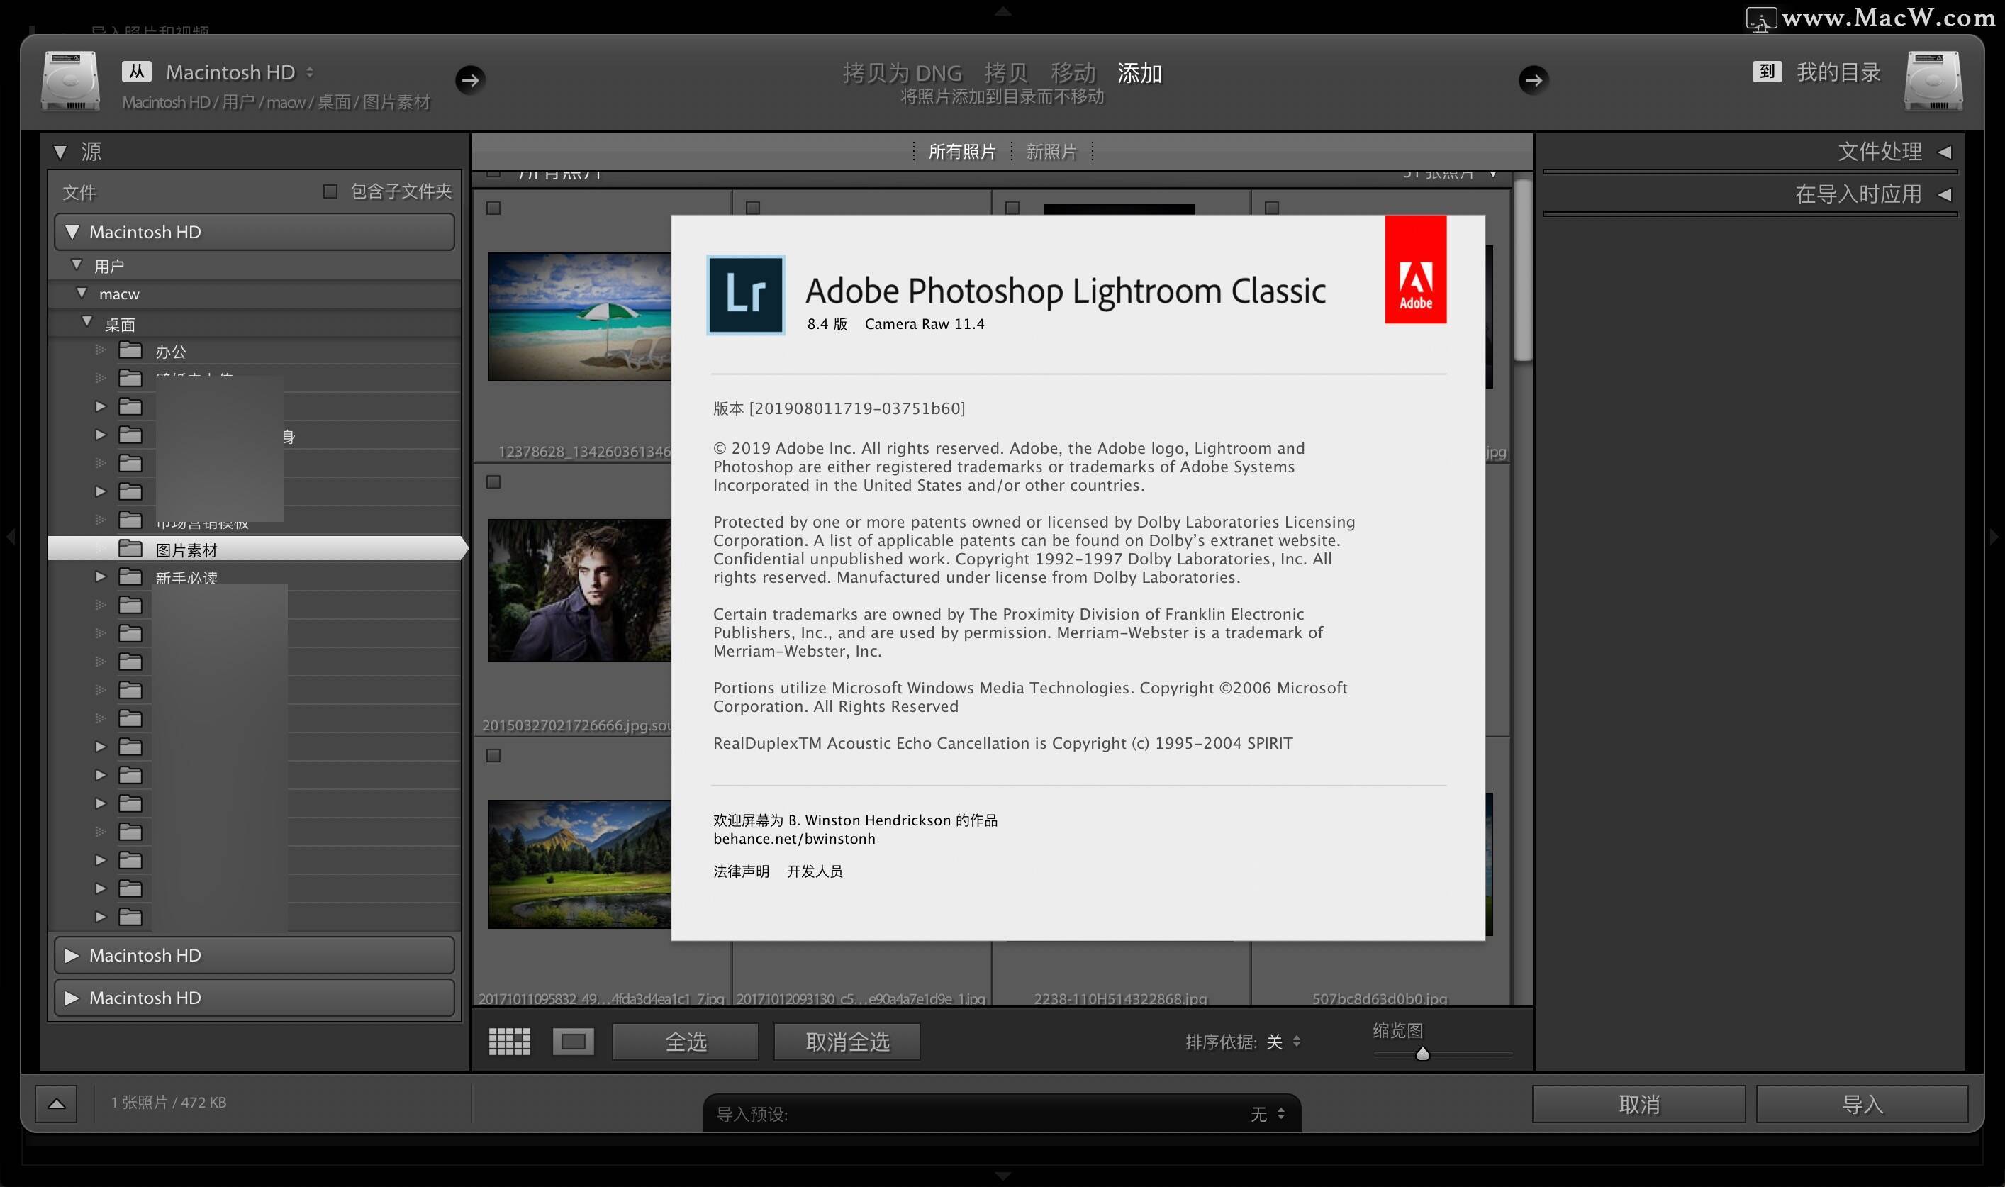Screen dimensions: 2005x1187
Task: Click the 到 destination badge
Action: pos(1767,71)
